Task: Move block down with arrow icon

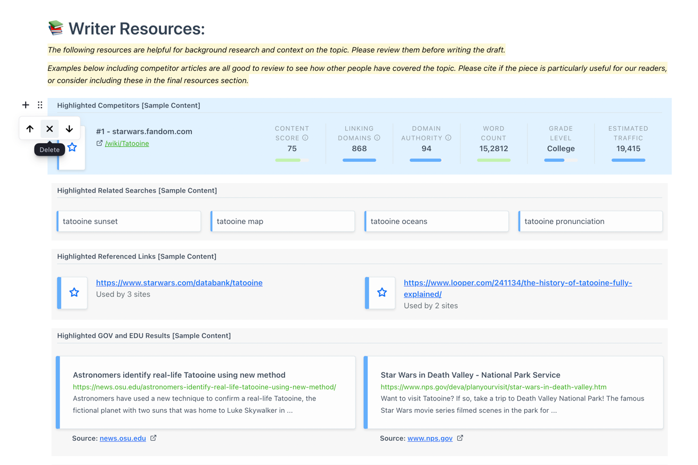Action: pos(69,129)
